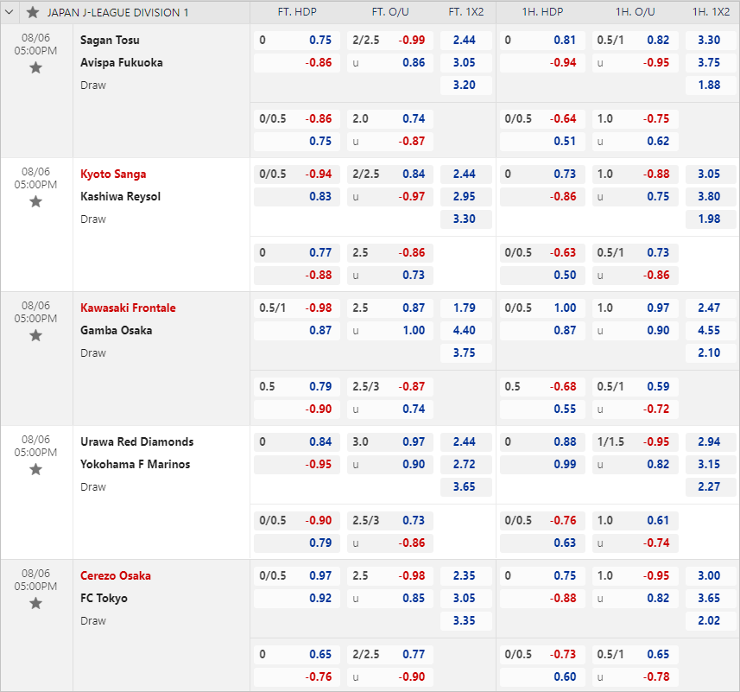Choose Kyoto match alternate FT over 2.5 at -0.86
The image size is (740, 692).
click(x=389, y=253)
